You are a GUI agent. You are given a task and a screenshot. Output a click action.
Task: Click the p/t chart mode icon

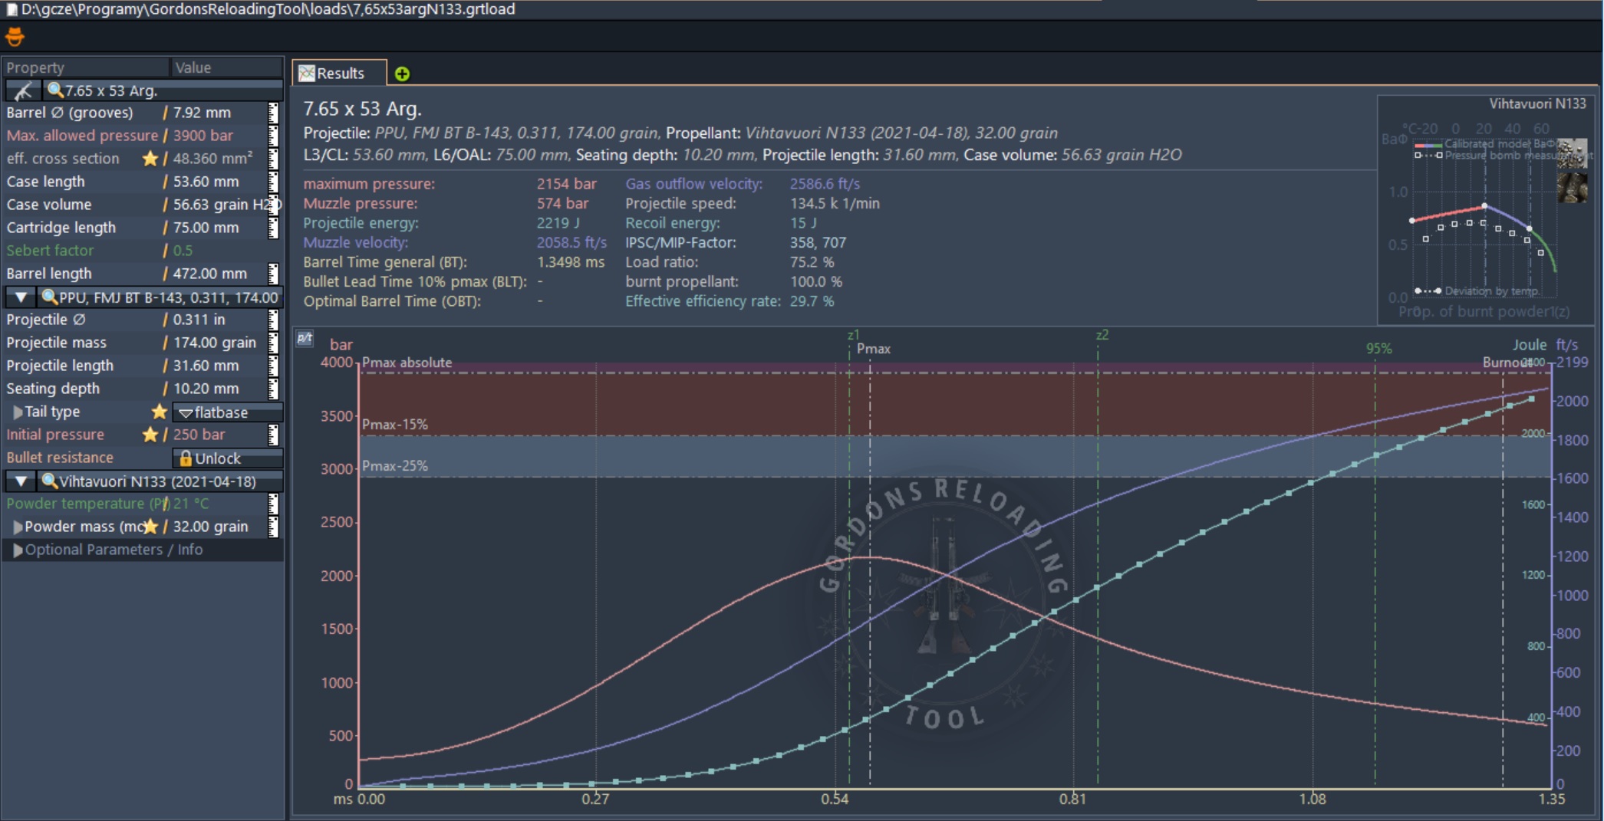click(x=305, y=338)
